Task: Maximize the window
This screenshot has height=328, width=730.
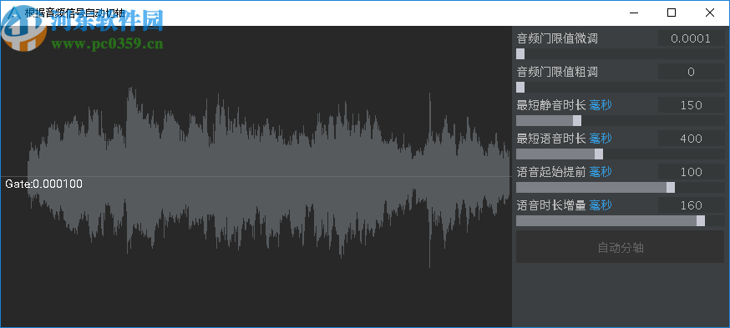Action: [x=672, y=13]
